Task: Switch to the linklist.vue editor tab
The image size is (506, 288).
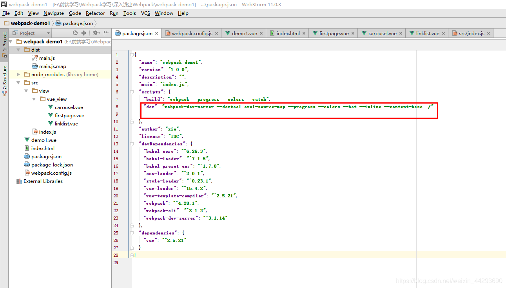Action: pyautogui.click(x=428, y=33)
